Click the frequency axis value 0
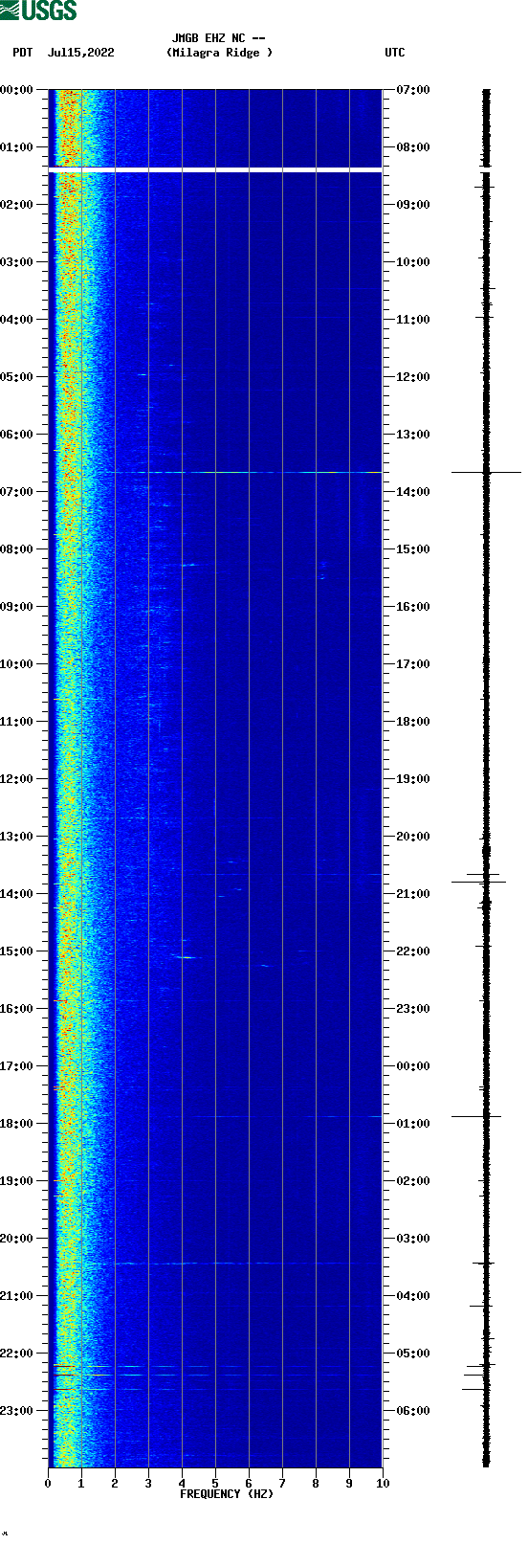The width and height of the screenshot is (528, 1544). click(x=48, y=1484)
